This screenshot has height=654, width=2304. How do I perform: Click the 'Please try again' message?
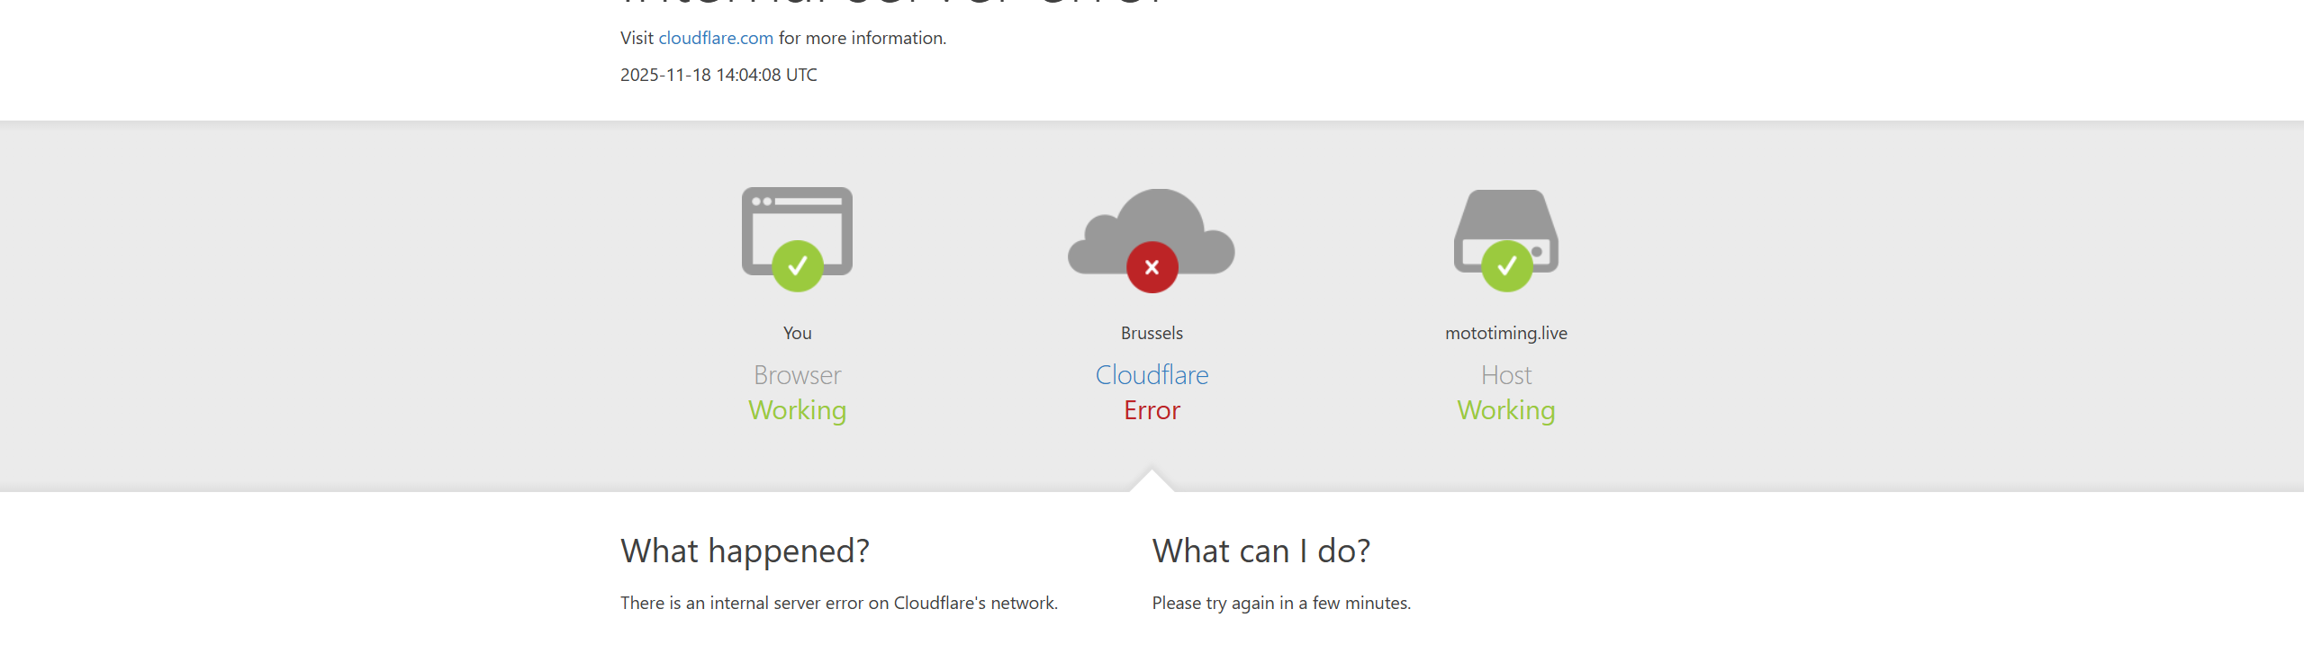click(1281, 603)
